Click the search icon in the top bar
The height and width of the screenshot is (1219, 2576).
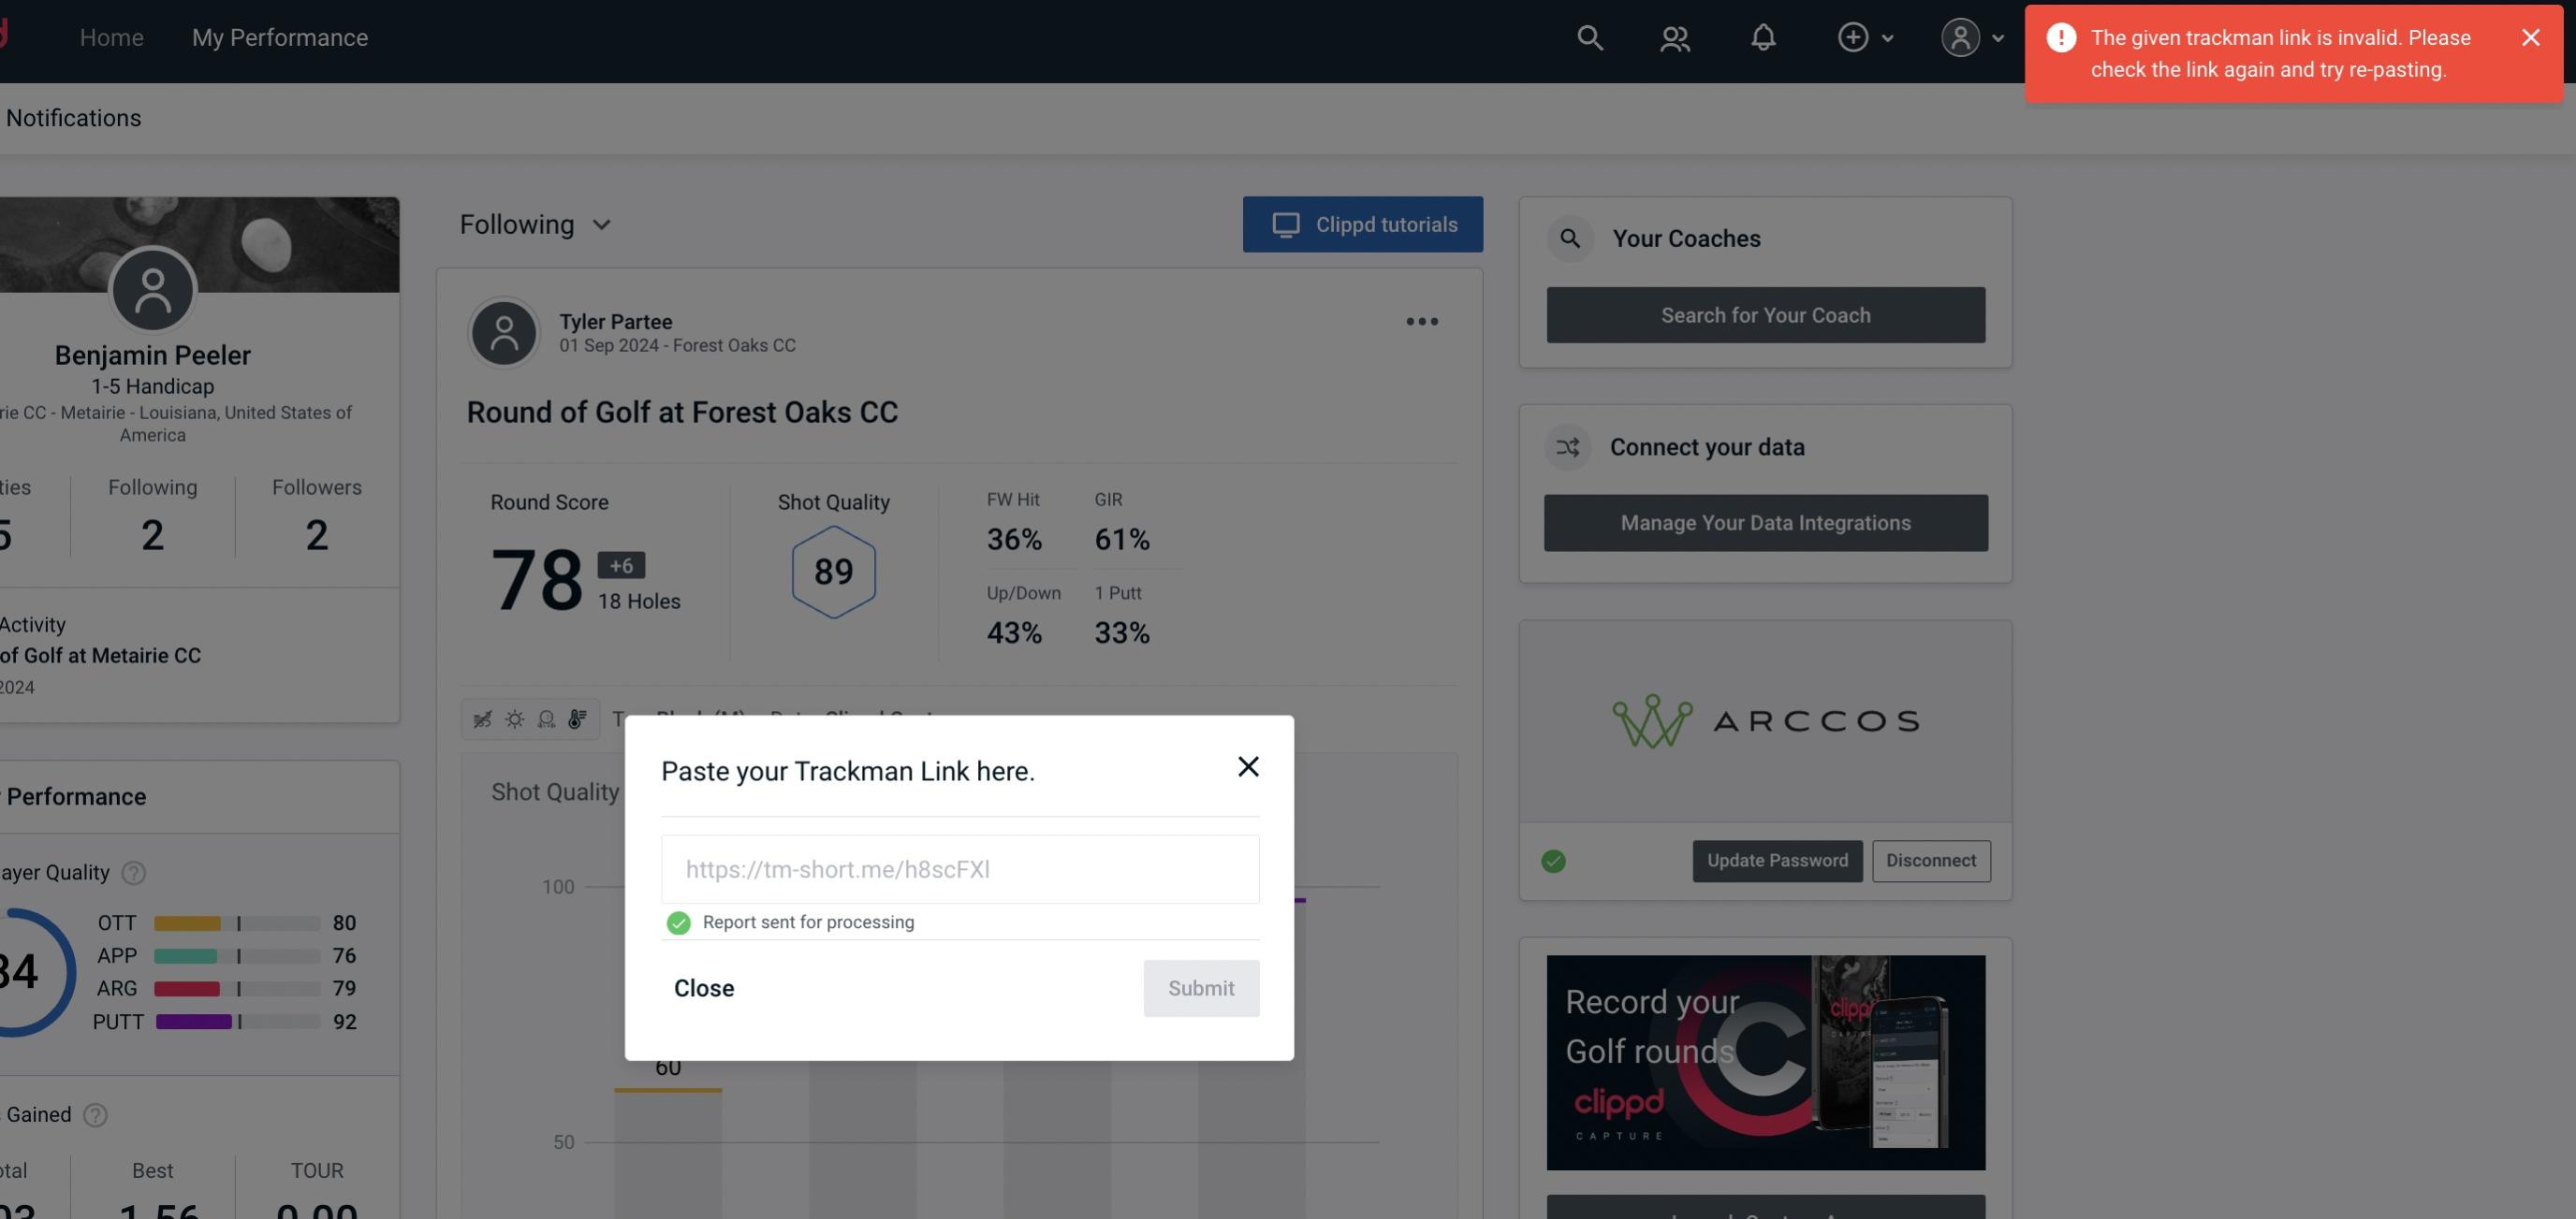click(1587, 36)
